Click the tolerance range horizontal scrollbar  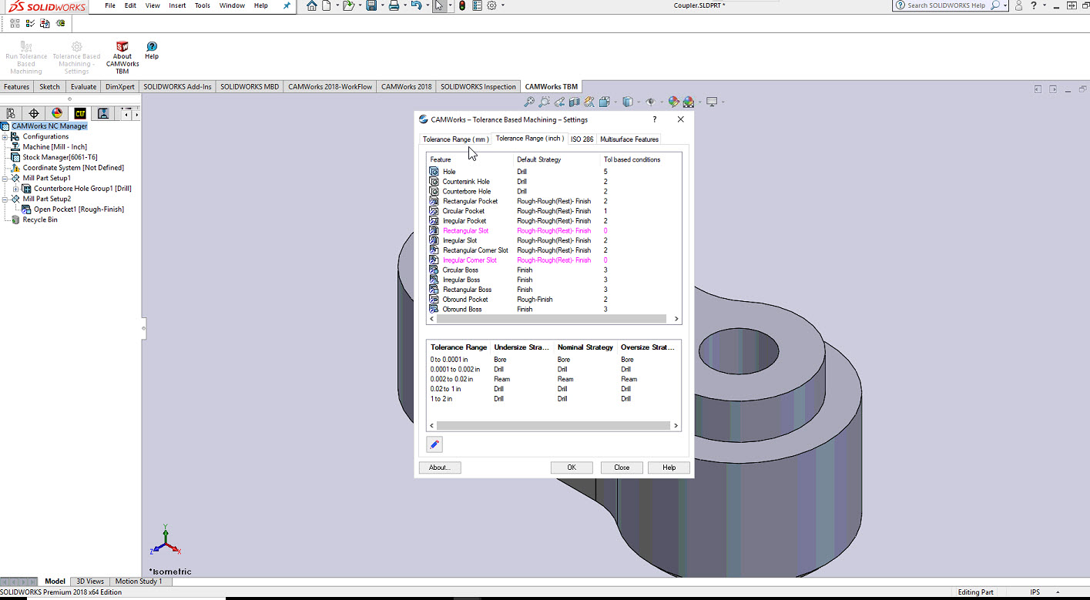point(554,425)
